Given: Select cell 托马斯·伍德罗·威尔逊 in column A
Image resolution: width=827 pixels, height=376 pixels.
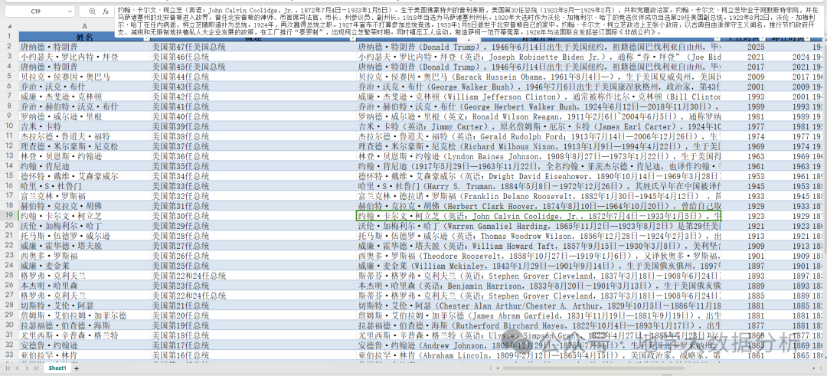Looking at the screenshot, I should pos(84,236).
